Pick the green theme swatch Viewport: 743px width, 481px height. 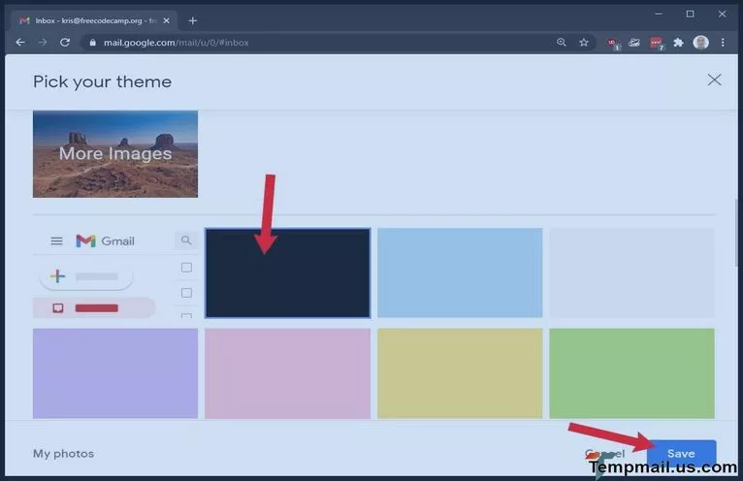631,373
